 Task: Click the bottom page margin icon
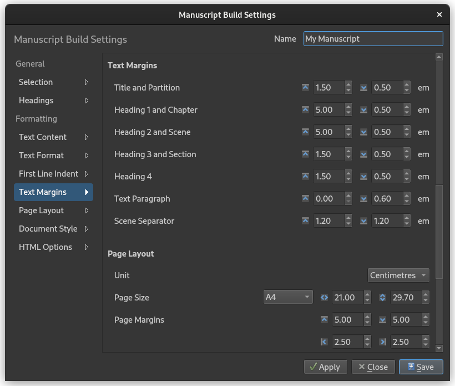pyautogui.click(x=382, y=319)
